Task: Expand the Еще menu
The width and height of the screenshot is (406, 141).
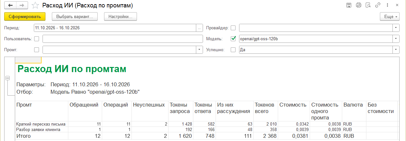Action: click(390, 16)
